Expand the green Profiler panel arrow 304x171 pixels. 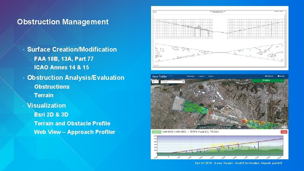281,80
